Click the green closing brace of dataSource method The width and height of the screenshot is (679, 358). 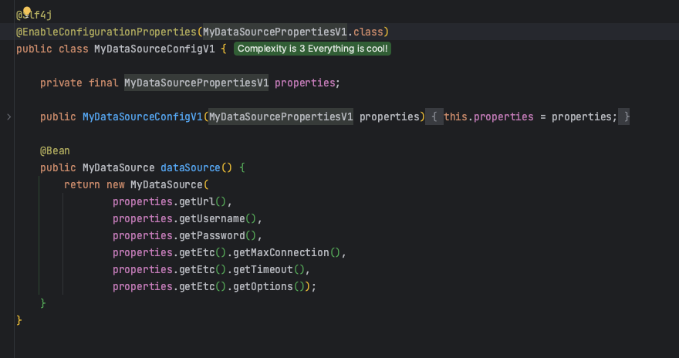(43, 303)
